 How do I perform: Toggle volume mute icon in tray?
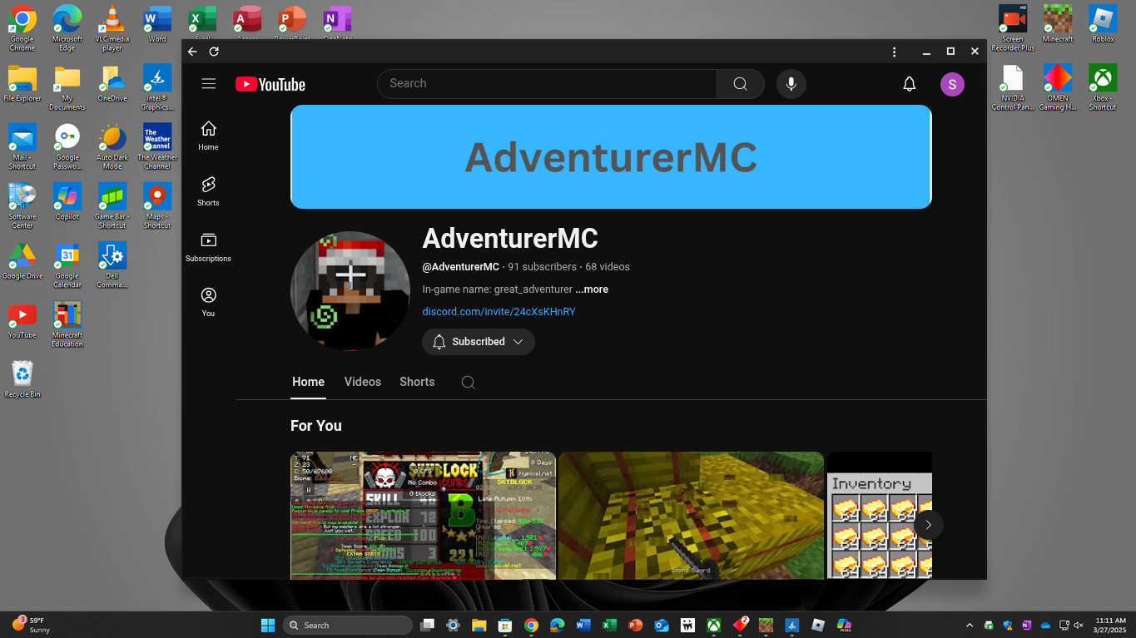coord(1079,625)
